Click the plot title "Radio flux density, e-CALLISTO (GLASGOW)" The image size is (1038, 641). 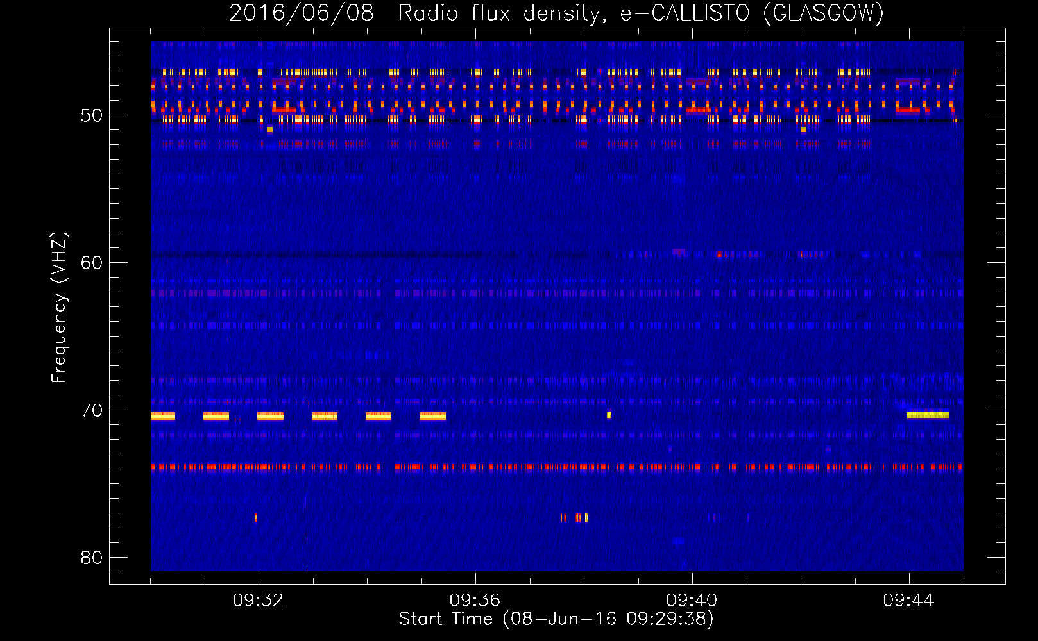point(641,13)
